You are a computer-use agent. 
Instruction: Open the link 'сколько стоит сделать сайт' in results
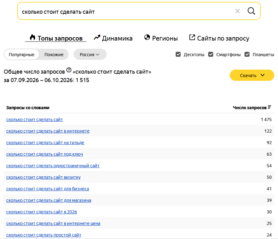point(34,119)
